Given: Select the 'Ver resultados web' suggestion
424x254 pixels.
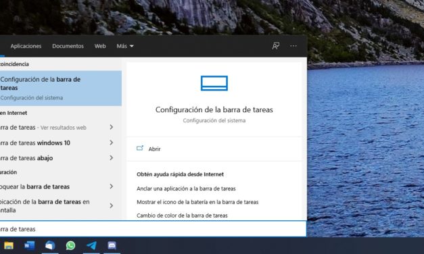Looking at the screenshot, I should tap(61, 127).
